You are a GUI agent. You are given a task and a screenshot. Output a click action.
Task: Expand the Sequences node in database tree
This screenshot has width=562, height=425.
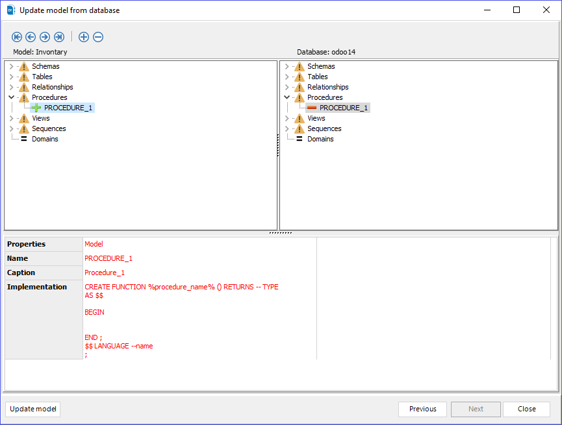pos(287,128)
